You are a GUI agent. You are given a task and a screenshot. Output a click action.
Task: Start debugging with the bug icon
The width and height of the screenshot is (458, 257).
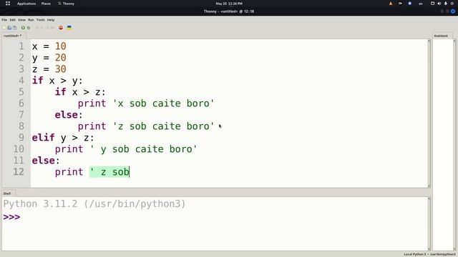click(x=29, y=28)
